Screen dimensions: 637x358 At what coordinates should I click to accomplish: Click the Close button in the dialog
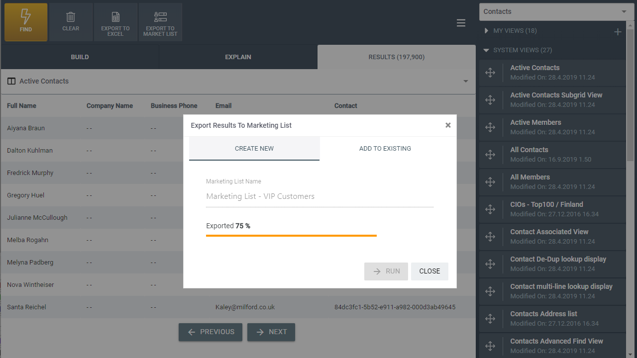429,271
